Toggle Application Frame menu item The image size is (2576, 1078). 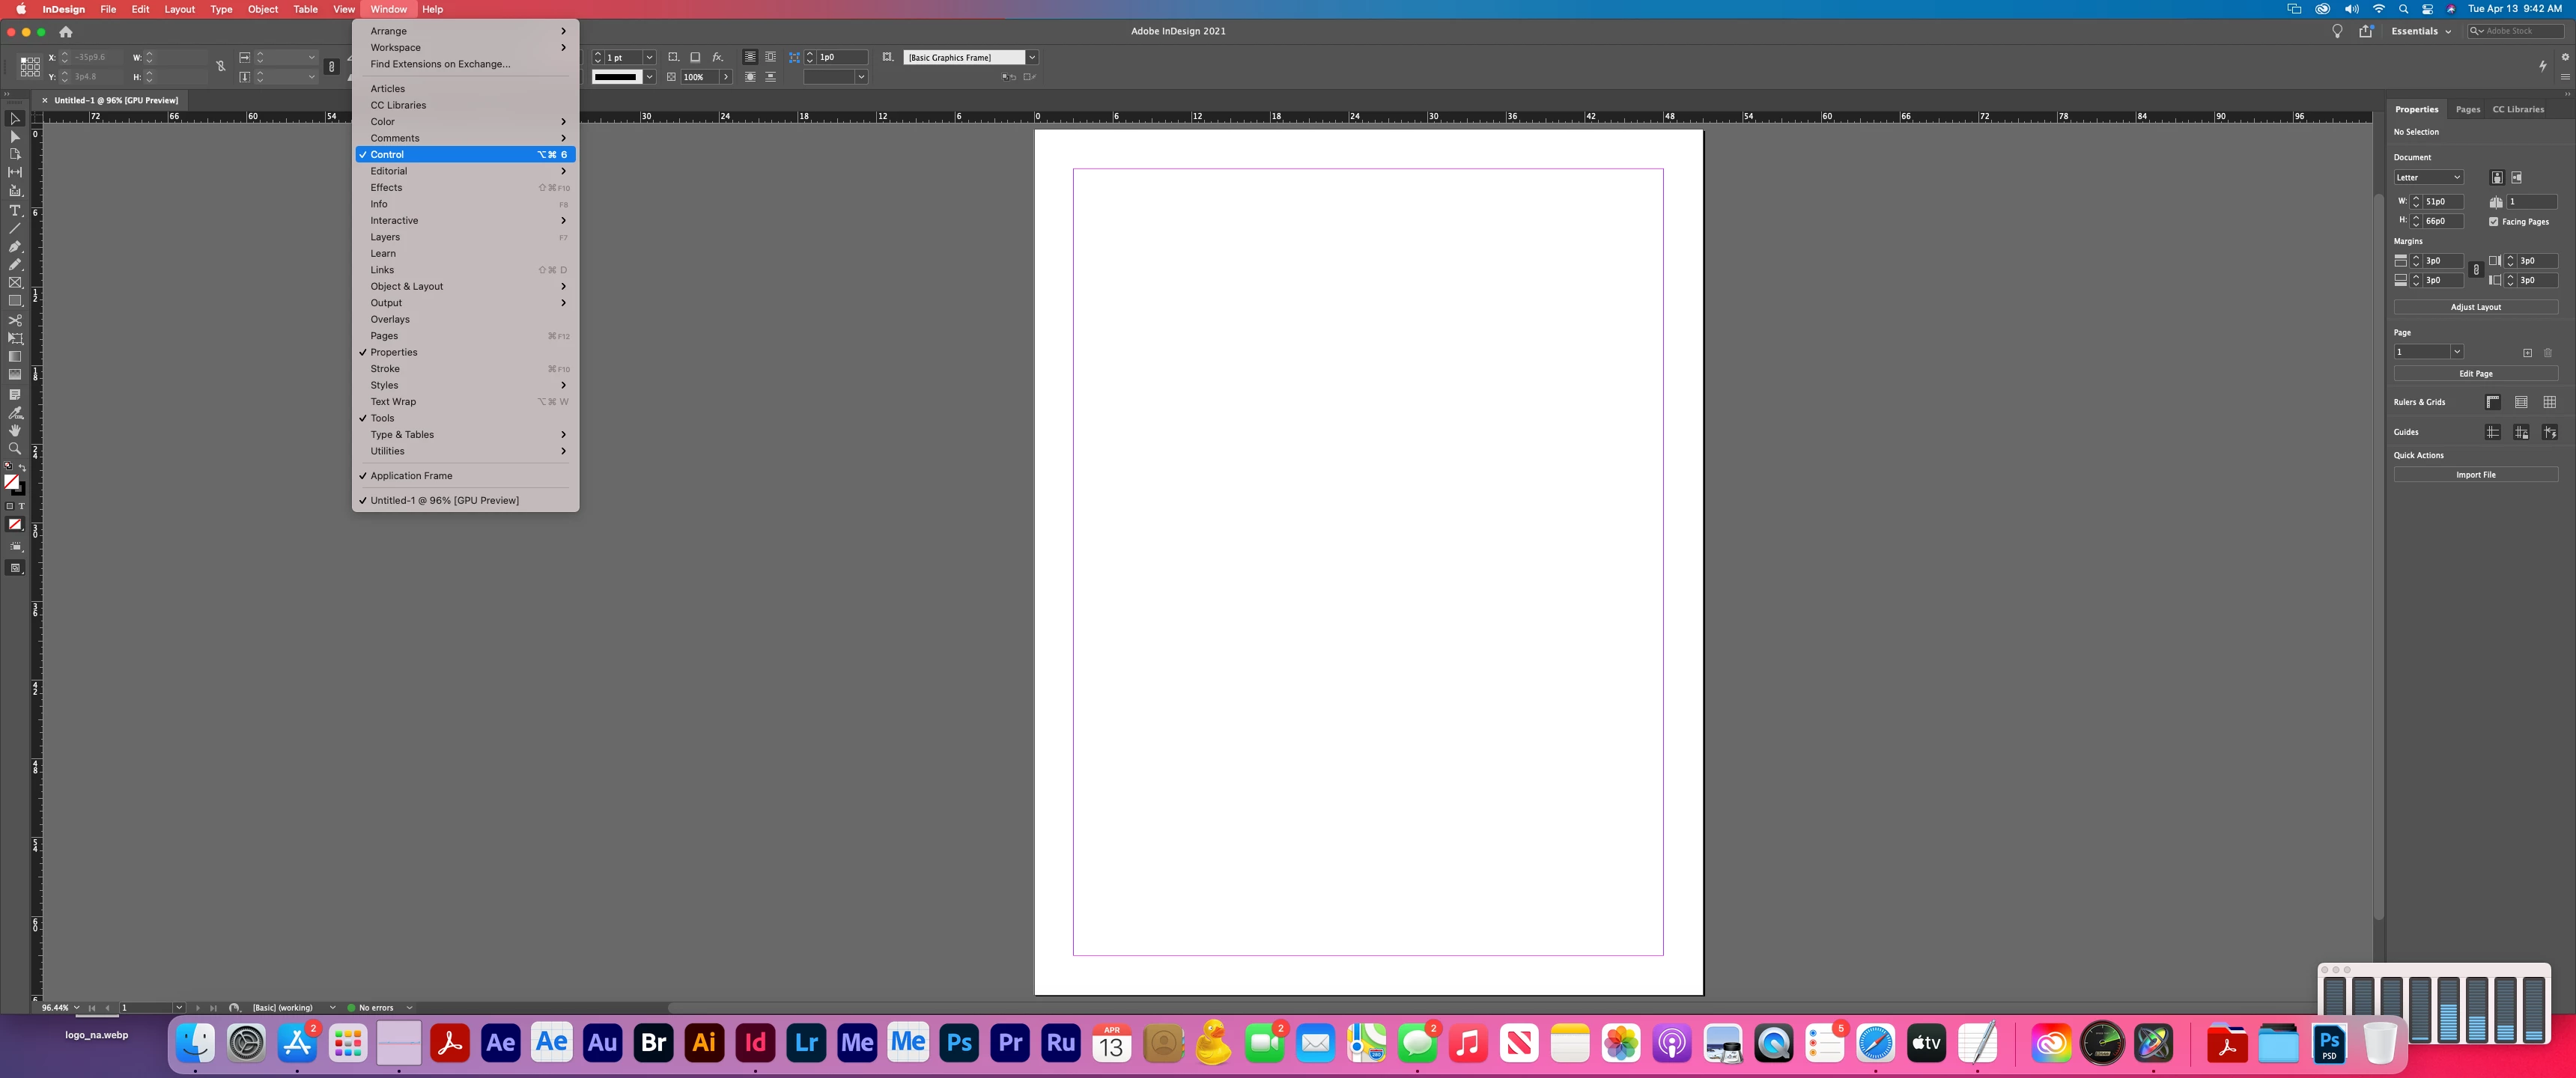point(411,476)
